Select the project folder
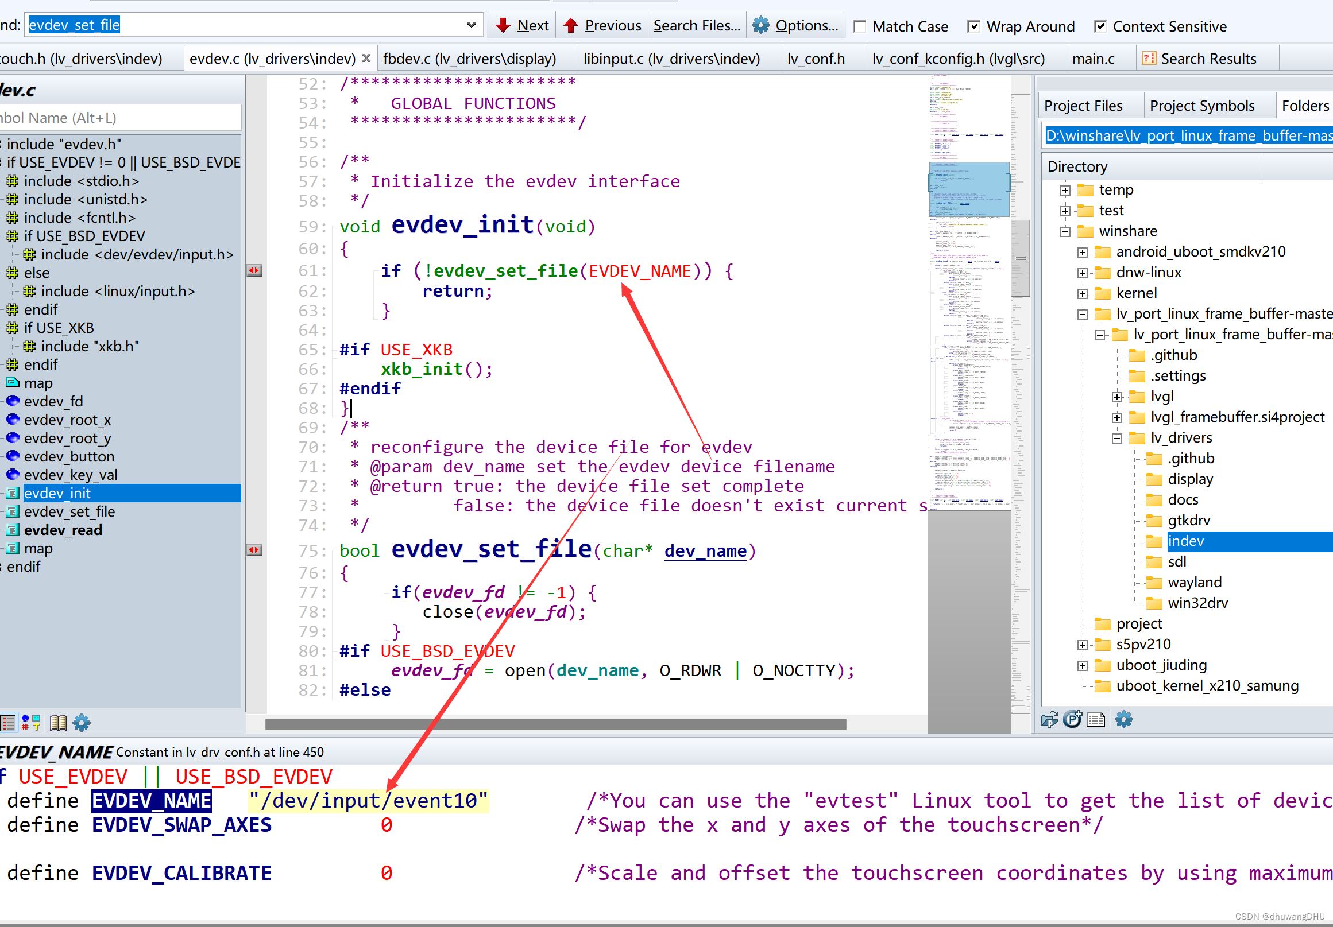This screenshot has width=1333, height=927. 1138,623
